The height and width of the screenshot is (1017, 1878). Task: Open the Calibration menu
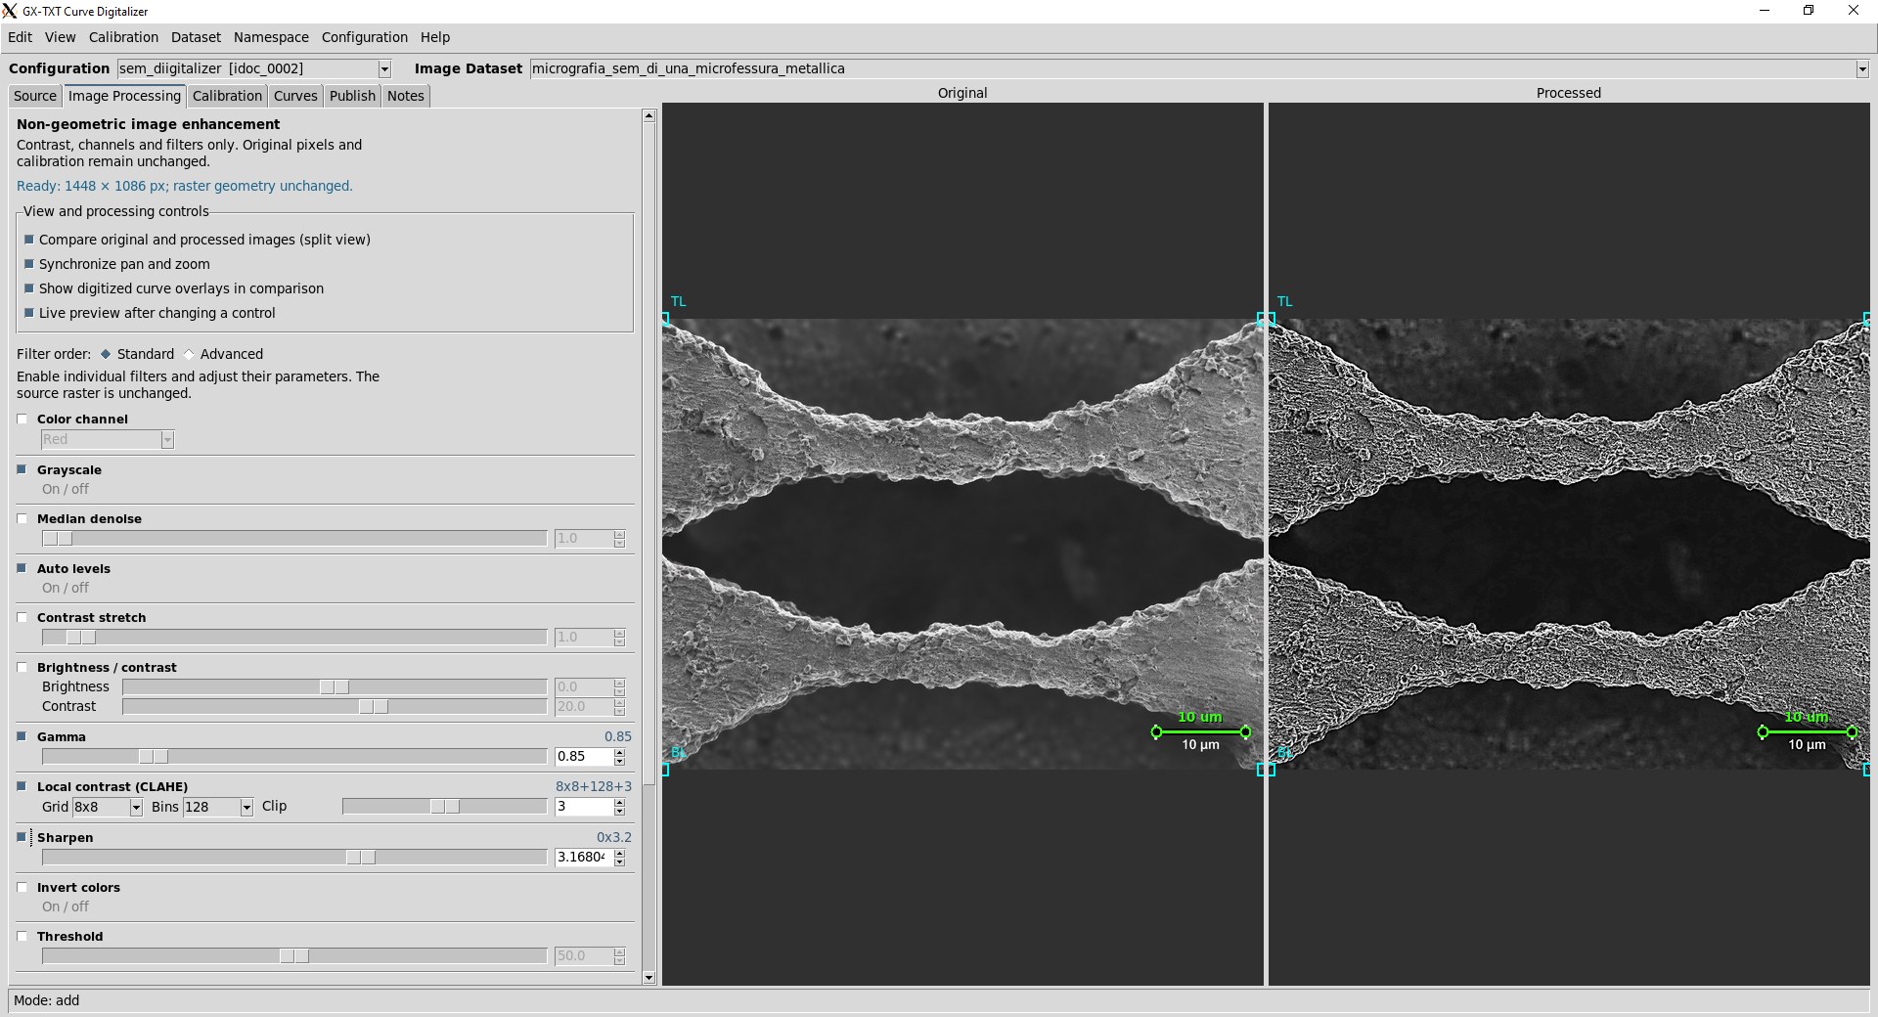123,37
